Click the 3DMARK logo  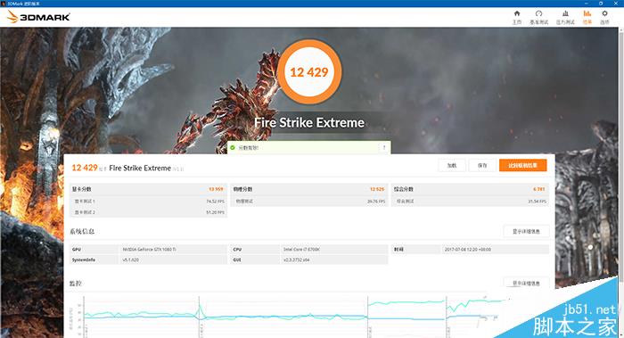point(38,17)
